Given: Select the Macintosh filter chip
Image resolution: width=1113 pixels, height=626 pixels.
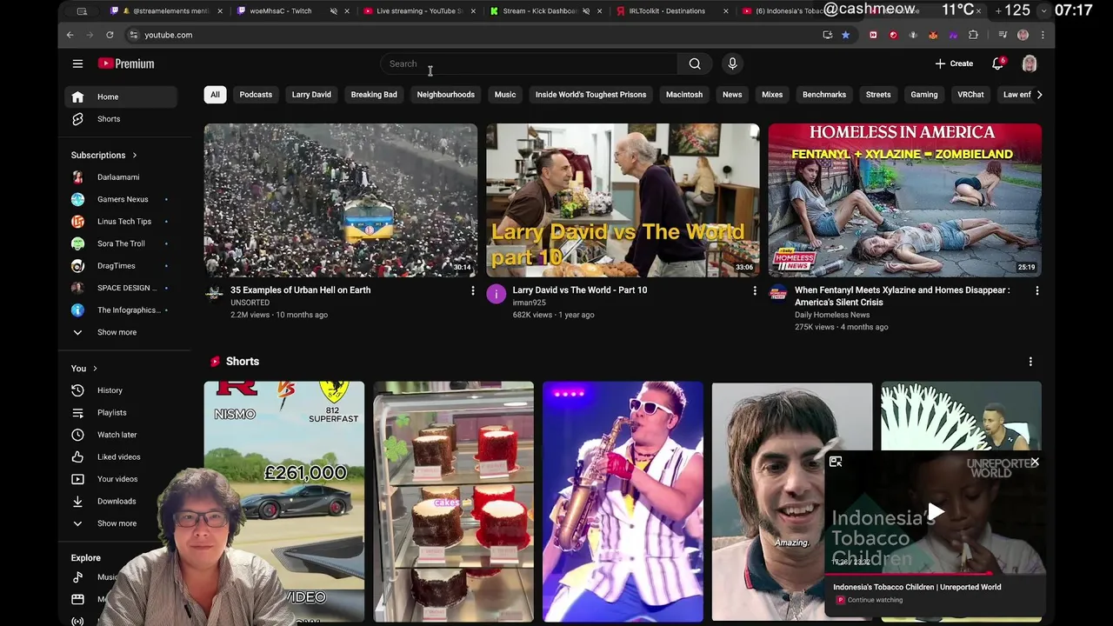Looking at the screenshot, I should pyautogui.click(x=684, y=95).
